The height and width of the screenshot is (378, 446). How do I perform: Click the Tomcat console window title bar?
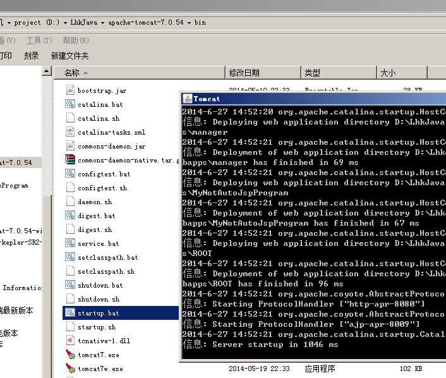pyautogui.click(x=314, y=99)
